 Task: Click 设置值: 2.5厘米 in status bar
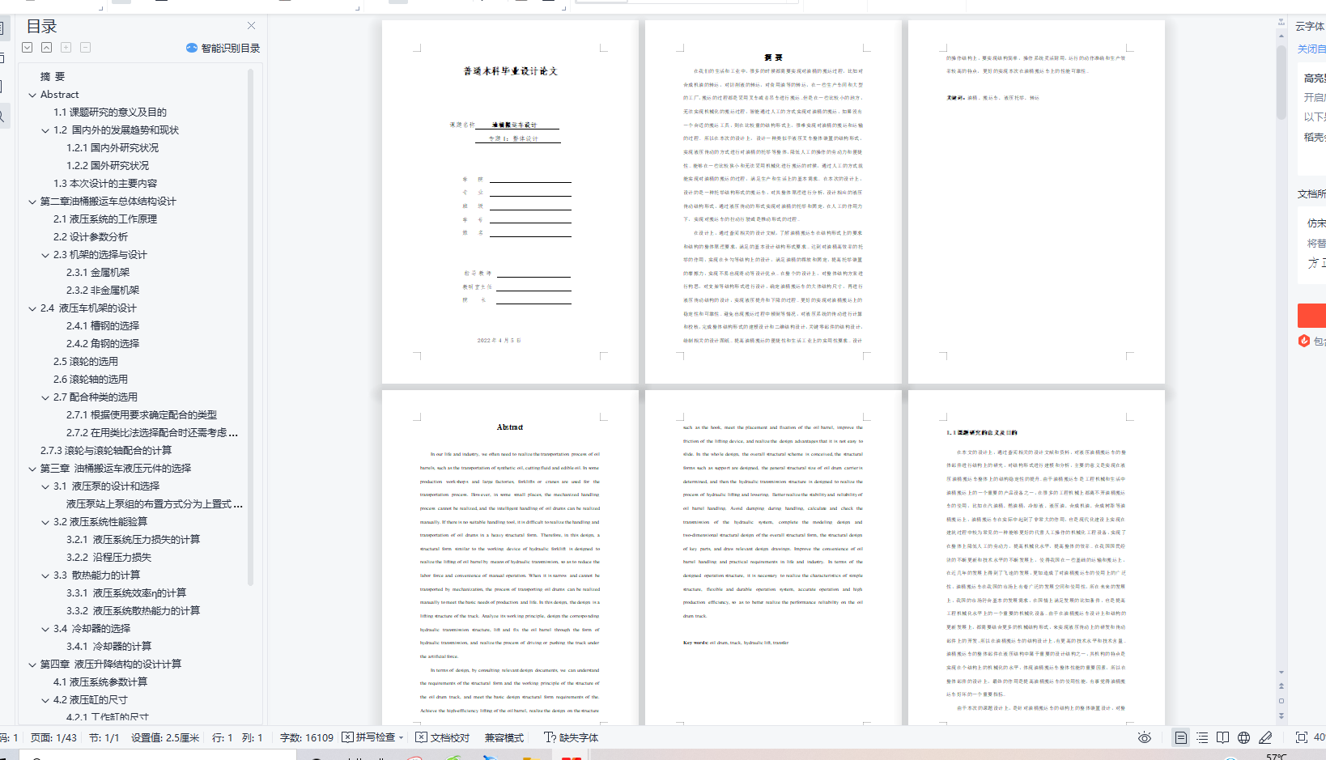165,737
